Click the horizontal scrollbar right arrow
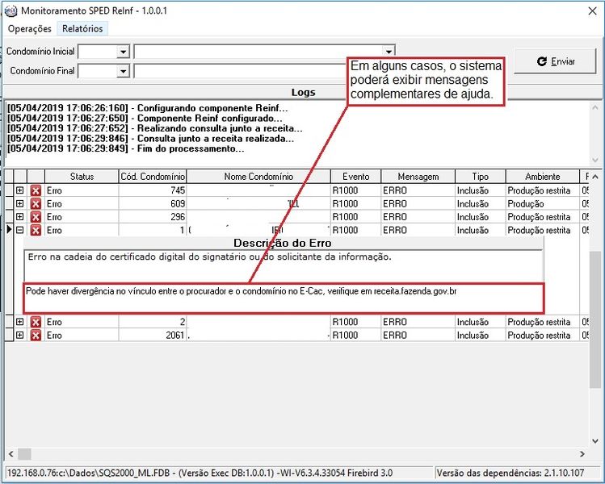The image size is (605, 484). click(582, 454)
